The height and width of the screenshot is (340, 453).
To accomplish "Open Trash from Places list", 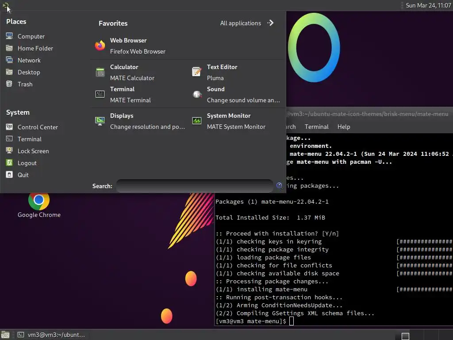I will (19, 84).
